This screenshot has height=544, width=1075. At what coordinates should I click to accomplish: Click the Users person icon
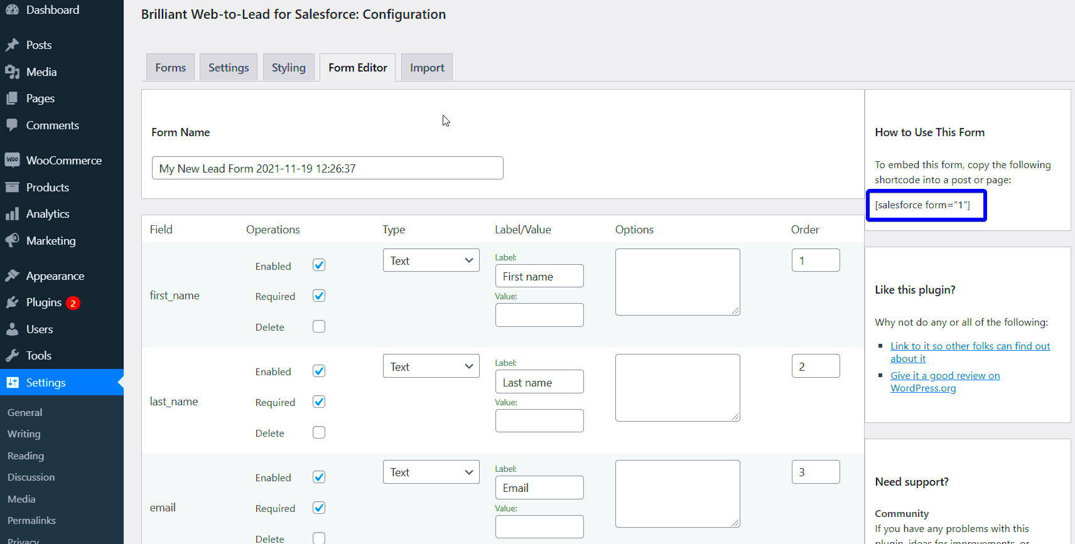(x=12, y=329)
